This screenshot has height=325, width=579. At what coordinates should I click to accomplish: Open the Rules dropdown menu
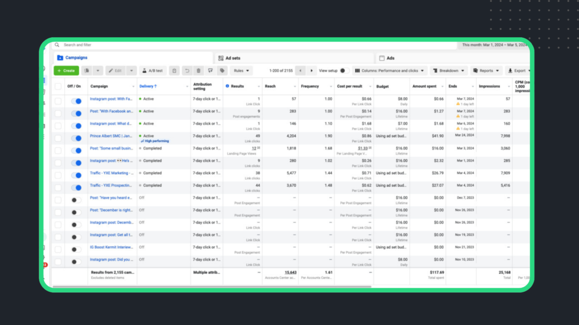[241, 71]
